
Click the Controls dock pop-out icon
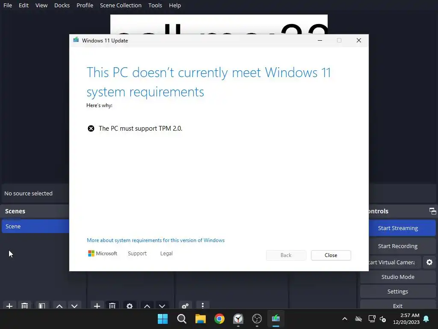(432, 211)
